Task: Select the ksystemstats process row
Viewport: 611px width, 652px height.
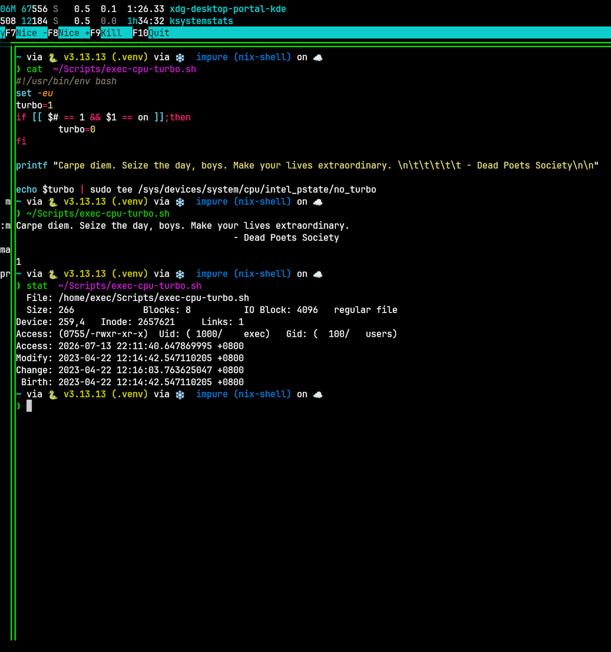Action: (116, 21)
